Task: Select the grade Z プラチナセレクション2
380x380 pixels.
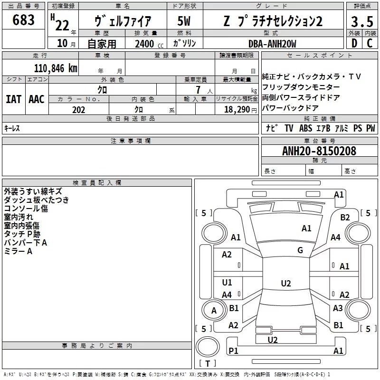Action: tap(273, 21)
